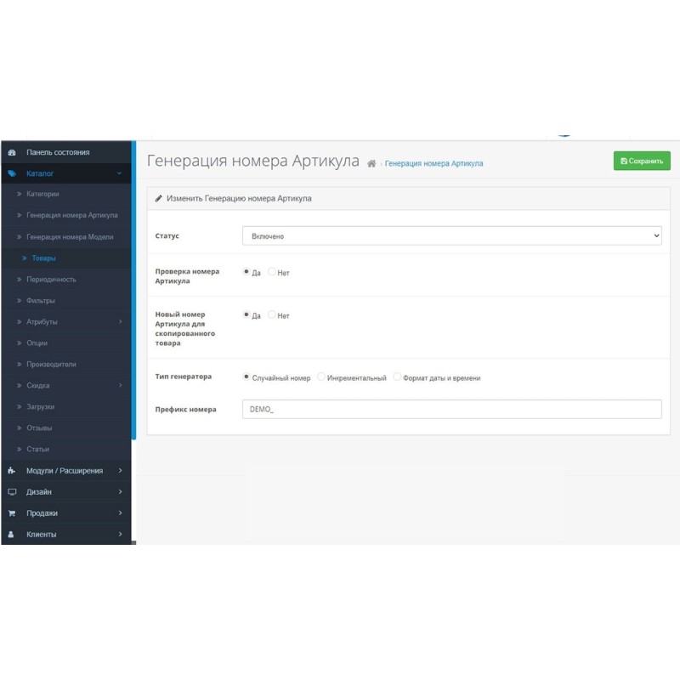Viewport: 680px width, 680px height.
Task: Click the monitor icon beside Дизайн
Action: point(10,491)
